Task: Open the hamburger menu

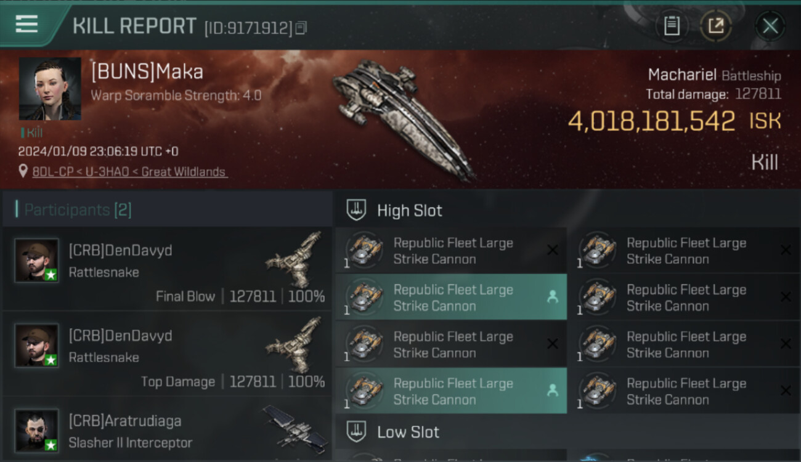Action: tap(26, 25)
